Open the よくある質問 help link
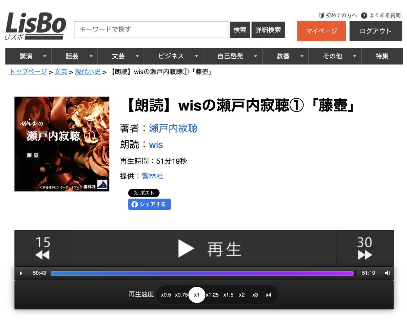Screen dimensions: 407x322 point(381,15)
